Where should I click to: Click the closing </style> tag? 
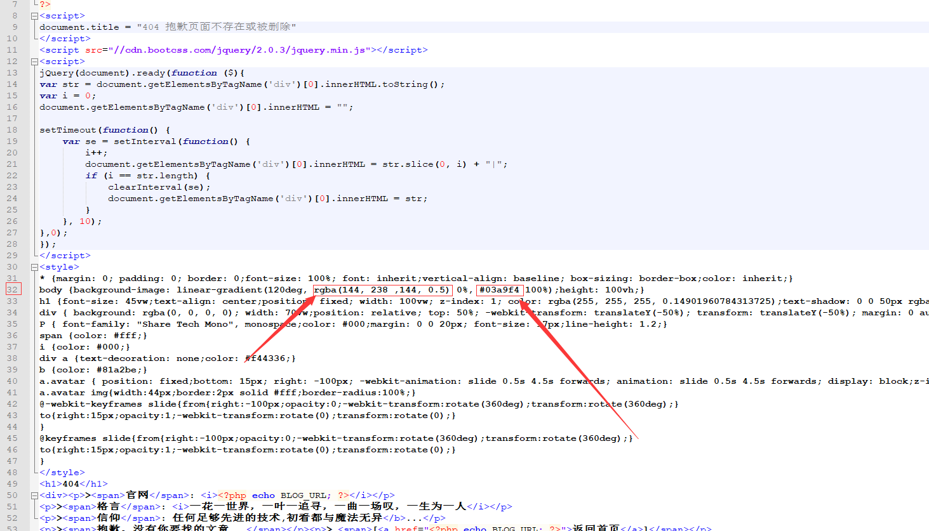[x=62, y=473]
